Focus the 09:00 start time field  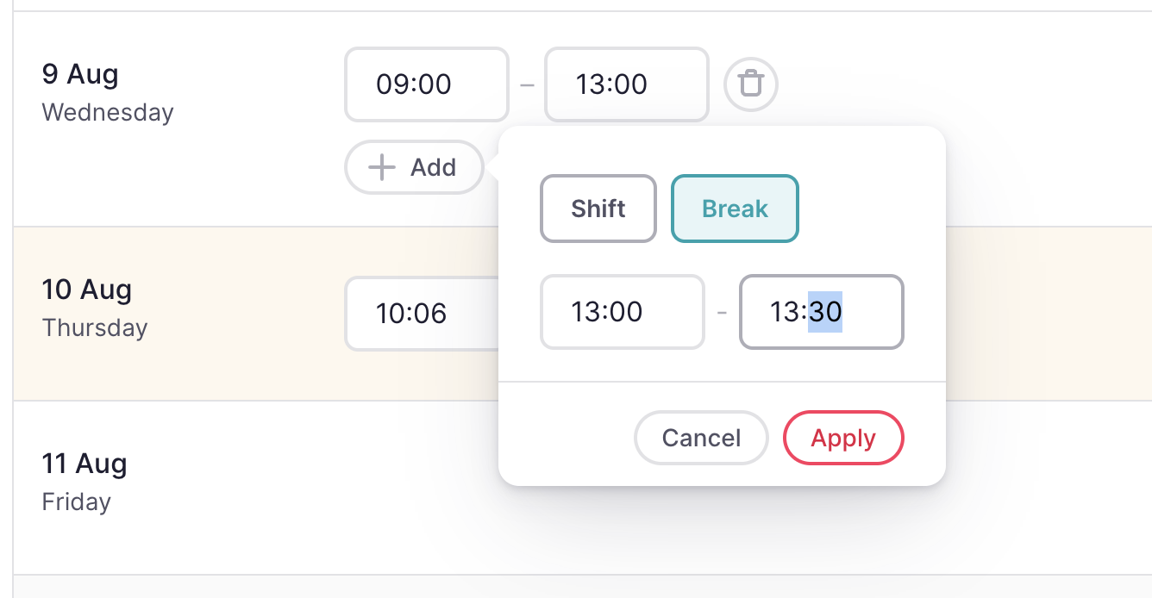click(426, 84)
